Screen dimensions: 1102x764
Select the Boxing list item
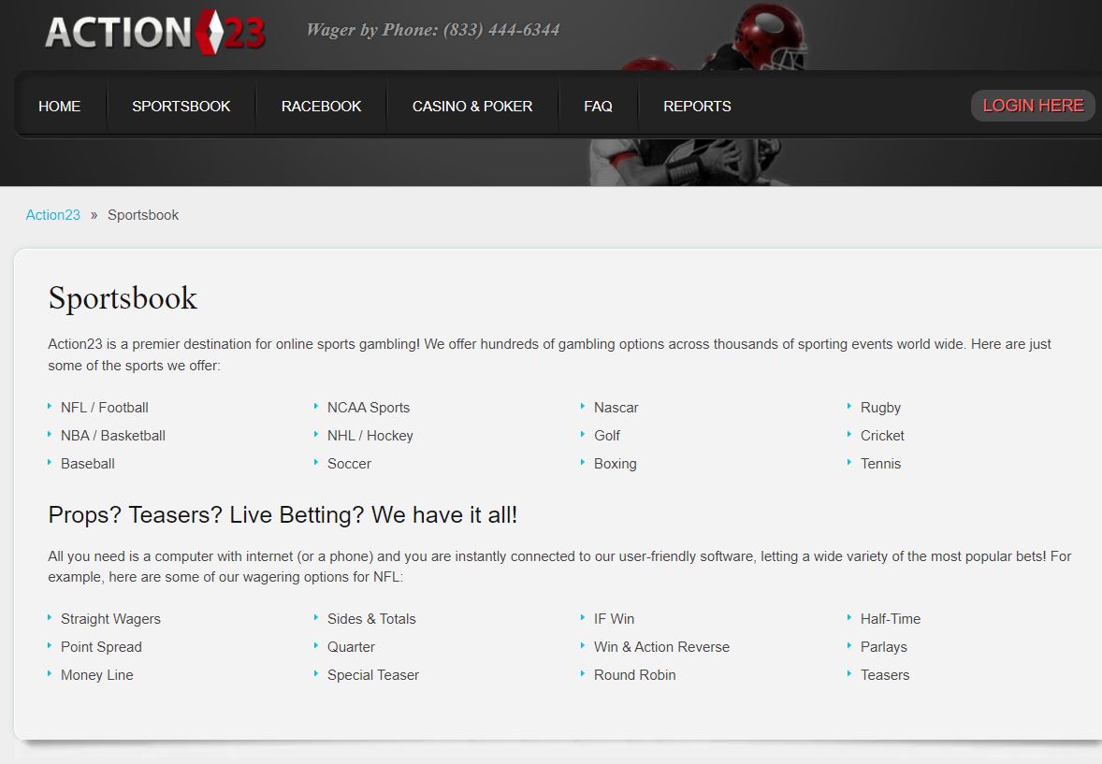pyautogui.click(x=616, y=464)
